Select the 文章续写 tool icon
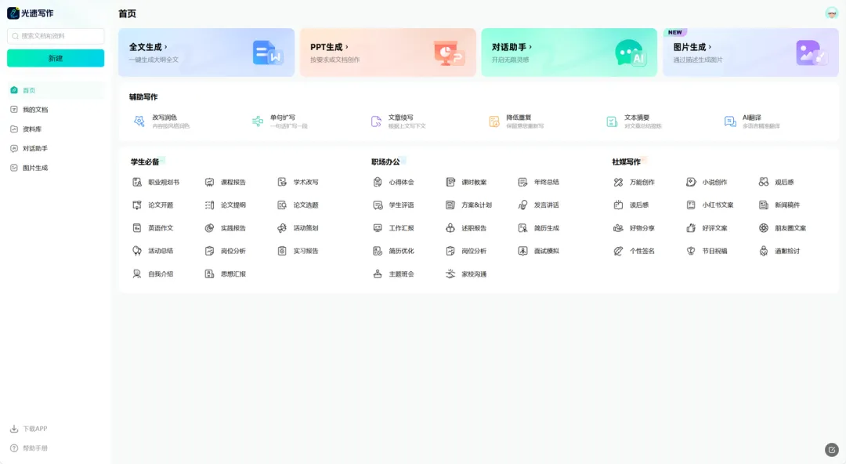 [376, 121]
